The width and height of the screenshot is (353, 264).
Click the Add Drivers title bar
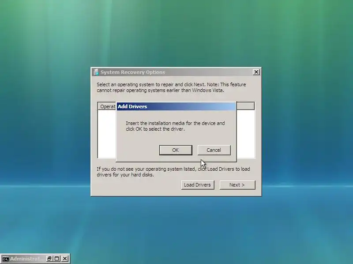176,106
